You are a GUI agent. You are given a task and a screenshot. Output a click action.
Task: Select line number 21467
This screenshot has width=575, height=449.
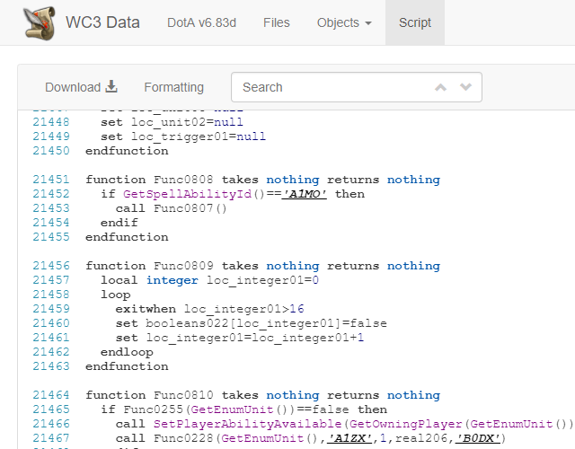pyautogui.click(x=51, y=438)
